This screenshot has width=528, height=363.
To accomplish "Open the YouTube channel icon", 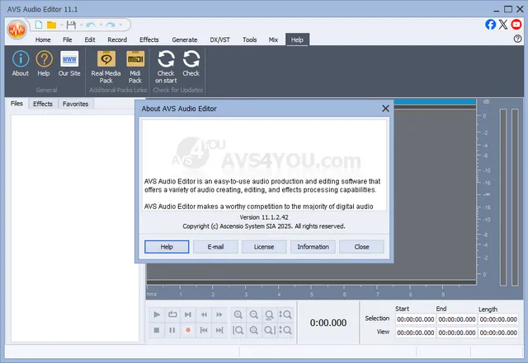I will click(516, 25).
